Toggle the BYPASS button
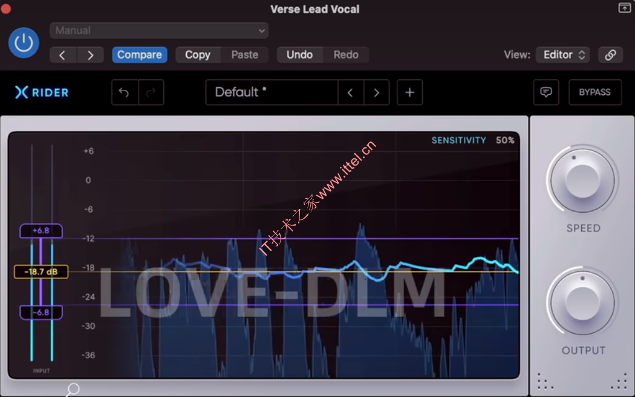635x397 pixels. click(595, 92)
